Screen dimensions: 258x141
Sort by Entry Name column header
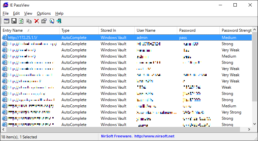pyautogui.click(x=13, y=30)
